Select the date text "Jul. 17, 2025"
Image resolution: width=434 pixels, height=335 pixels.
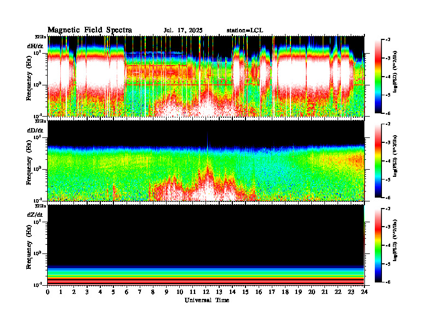183,31
